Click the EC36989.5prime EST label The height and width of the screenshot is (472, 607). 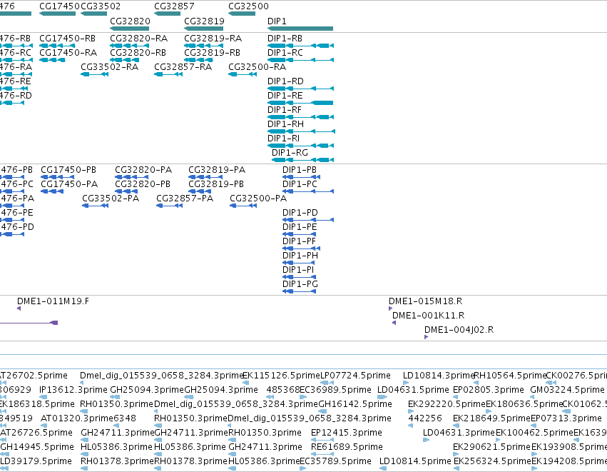[336, 390]
